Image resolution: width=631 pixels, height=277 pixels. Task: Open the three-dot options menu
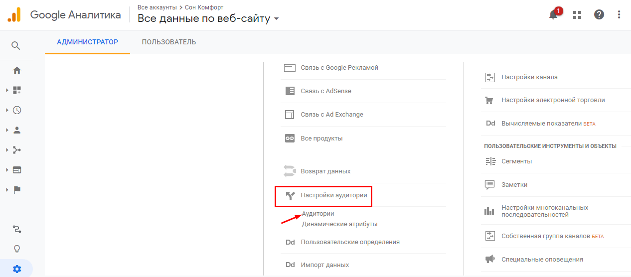[619, 14]
